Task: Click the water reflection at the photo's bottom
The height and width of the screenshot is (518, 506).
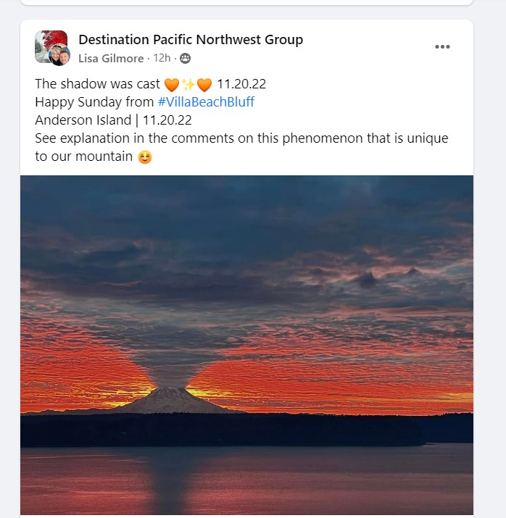Action: tap(246, 480)
